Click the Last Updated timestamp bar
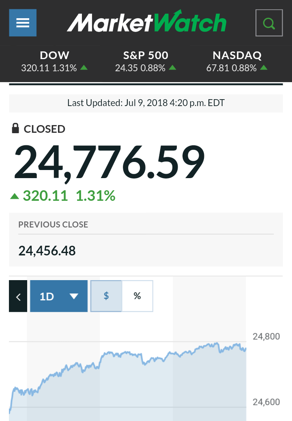 coord(146,103)
